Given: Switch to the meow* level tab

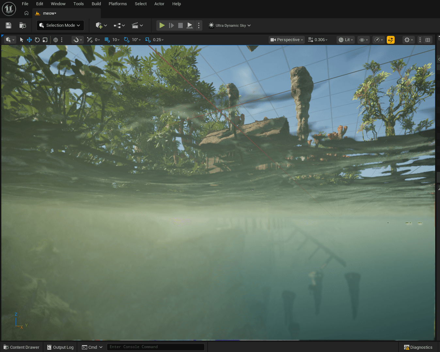Looking at the screenshot, I should tap(66, 13).
